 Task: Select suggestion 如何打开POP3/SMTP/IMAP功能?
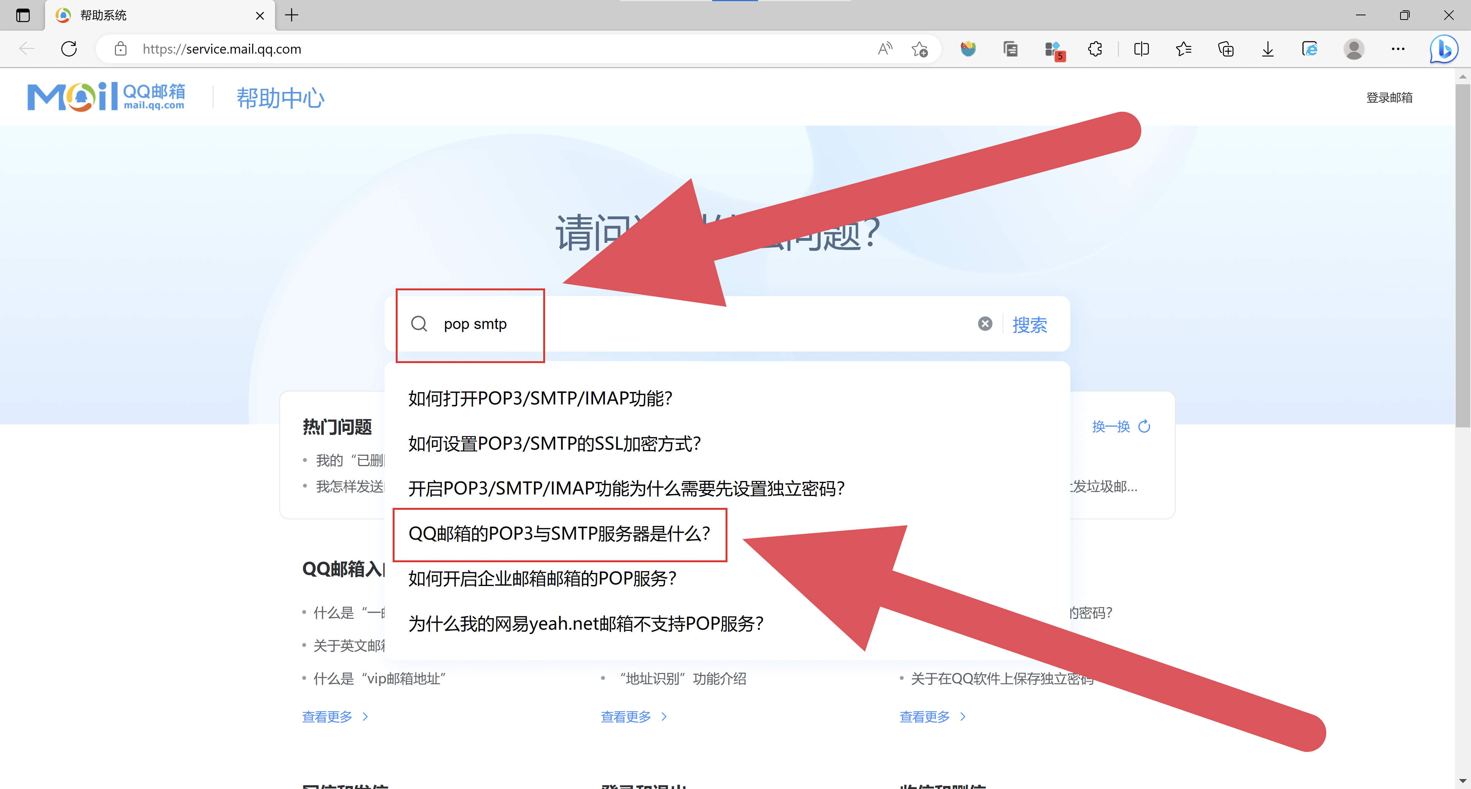click(x=540, y=398)
